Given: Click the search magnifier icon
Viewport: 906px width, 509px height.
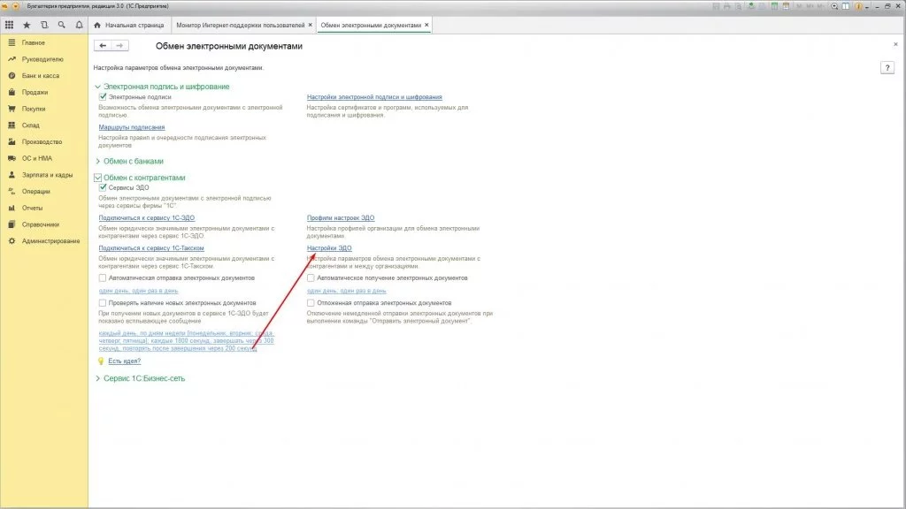Looking at the screenshot, I should [62, 26].
